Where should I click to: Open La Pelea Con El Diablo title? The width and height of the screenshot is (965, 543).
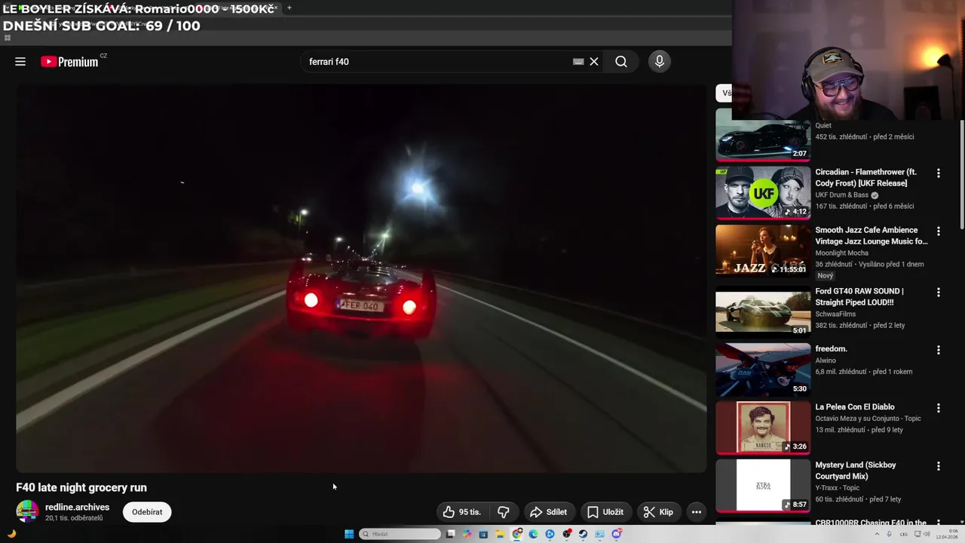(855, 407)
